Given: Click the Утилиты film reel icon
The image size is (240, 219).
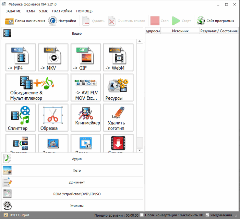Looking at the screenshot, I should click(7, 205).
